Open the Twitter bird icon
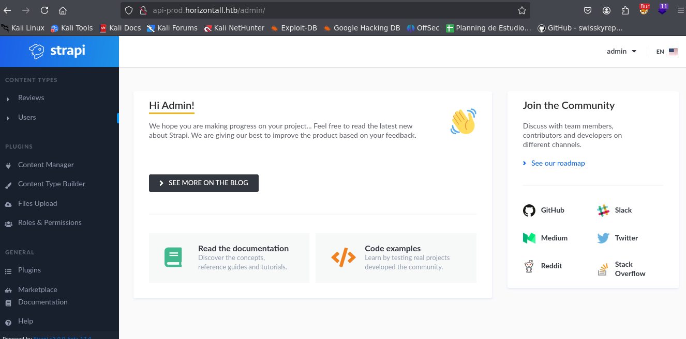 click(603, 238)
